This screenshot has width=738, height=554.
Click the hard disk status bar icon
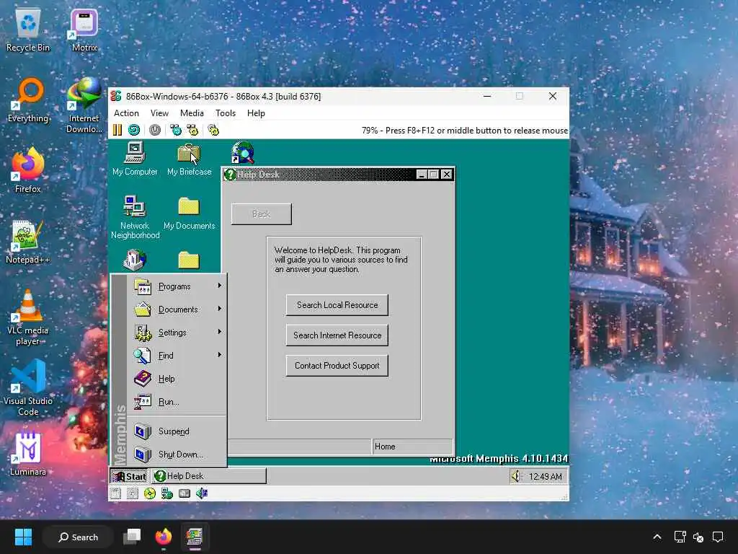pyautogui.click(x=184, y=493)
